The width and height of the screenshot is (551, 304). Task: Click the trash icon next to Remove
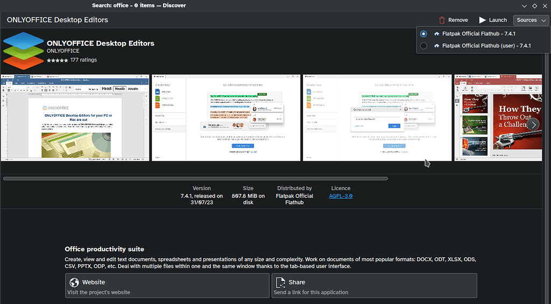pyautogui.click(x=442, y=20)
